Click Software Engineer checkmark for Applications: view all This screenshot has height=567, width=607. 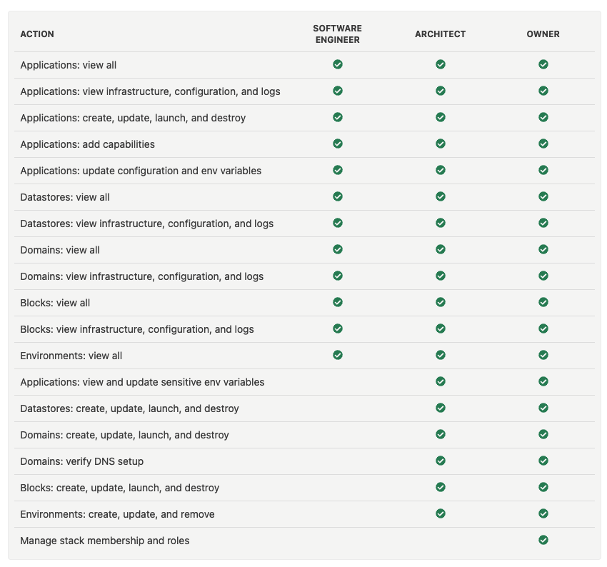(x=338, y=64)
